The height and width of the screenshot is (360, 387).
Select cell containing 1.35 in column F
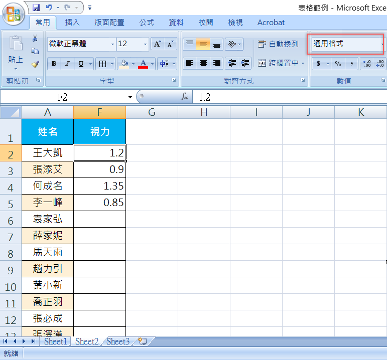(99, 186)
